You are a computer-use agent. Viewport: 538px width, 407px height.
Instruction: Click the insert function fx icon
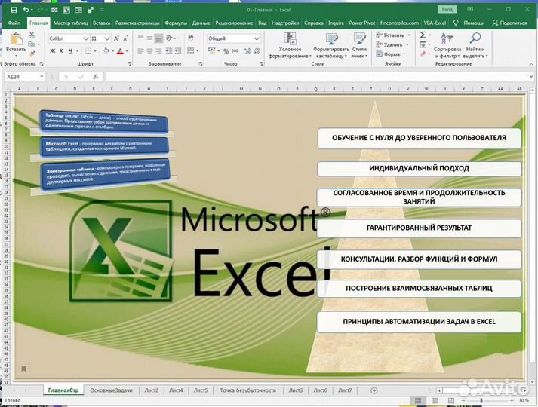click(x=96, y=77)
